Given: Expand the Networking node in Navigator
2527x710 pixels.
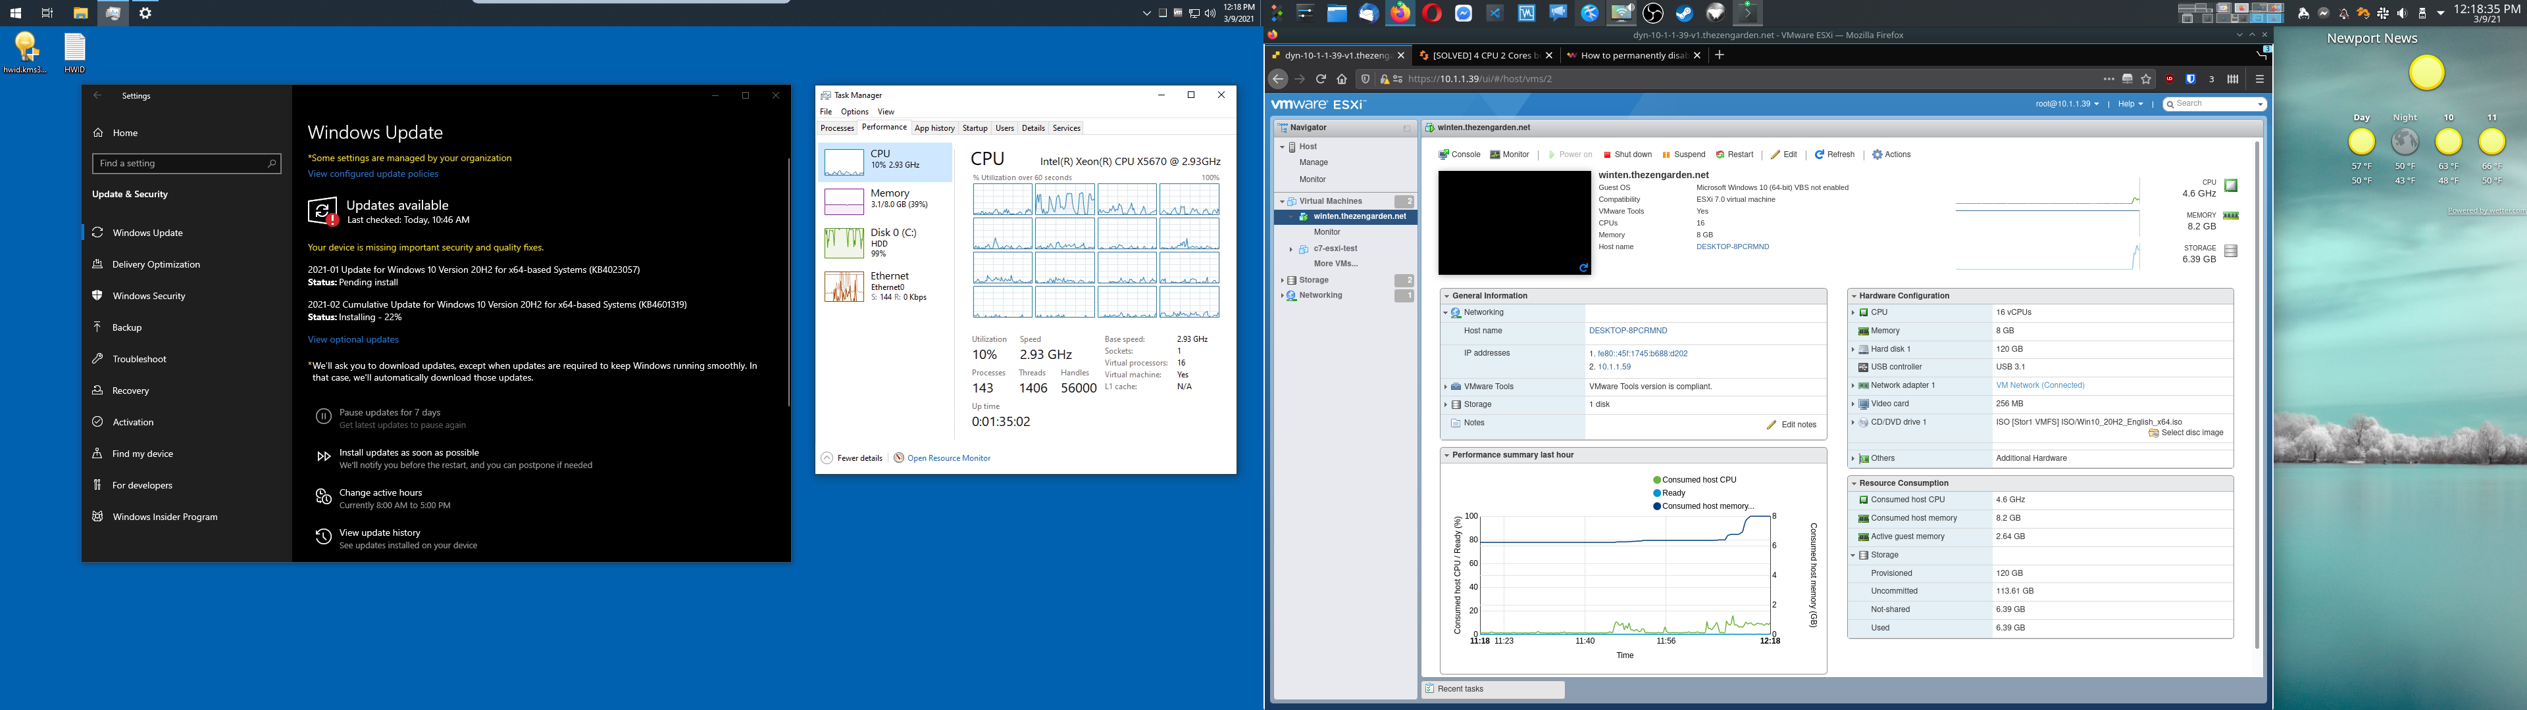Looking at the screenshot, I should point(1282,295).
